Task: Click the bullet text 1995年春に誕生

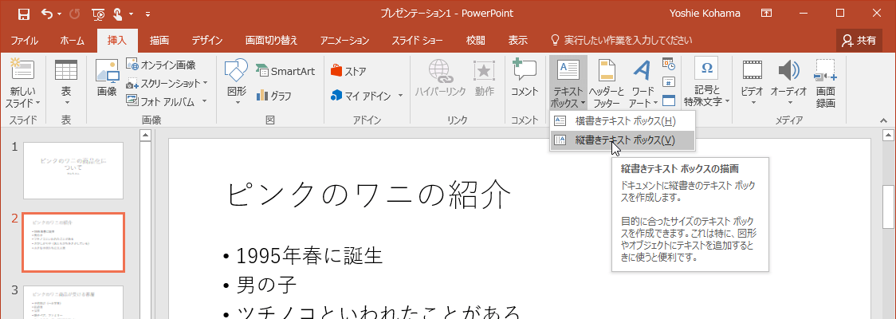Action: tap(309, 255)
